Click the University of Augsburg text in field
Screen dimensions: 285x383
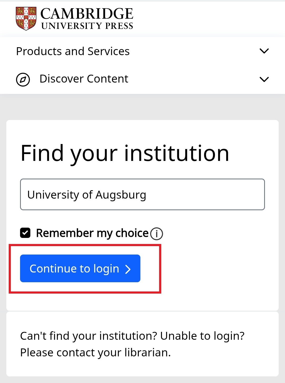pyautogui.click(x=87, y=195)
